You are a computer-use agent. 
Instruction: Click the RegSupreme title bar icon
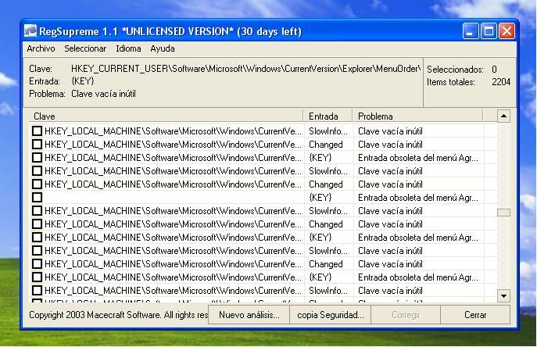(x=30, y=31)
